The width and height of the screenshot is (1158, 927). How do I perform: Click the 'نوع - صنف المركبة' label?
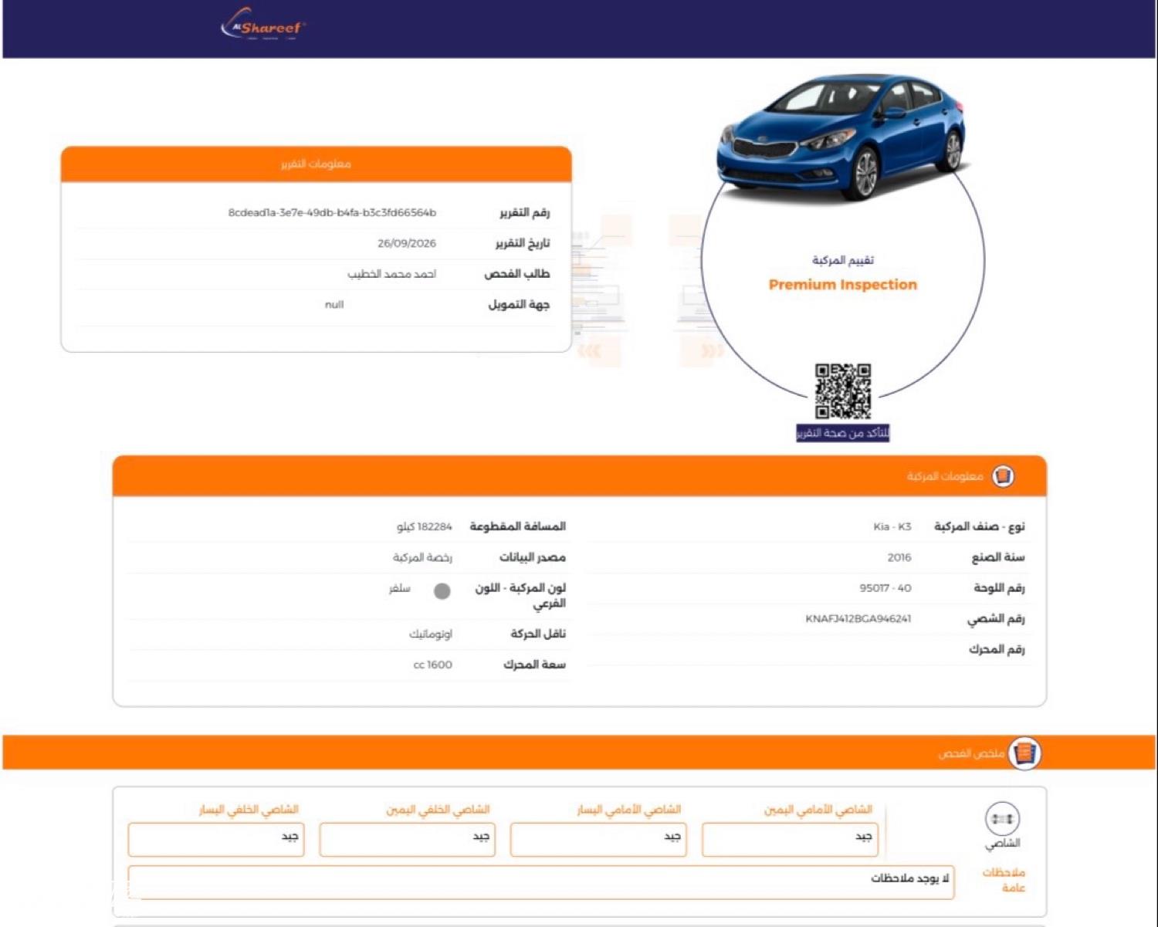pyautogui.click(x=979, y=526)
